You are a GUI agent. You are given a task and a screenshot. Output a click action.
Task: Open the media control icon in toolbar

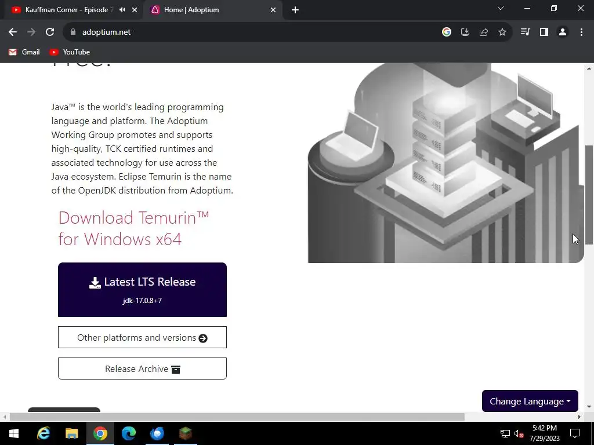(x=525, y=32)
